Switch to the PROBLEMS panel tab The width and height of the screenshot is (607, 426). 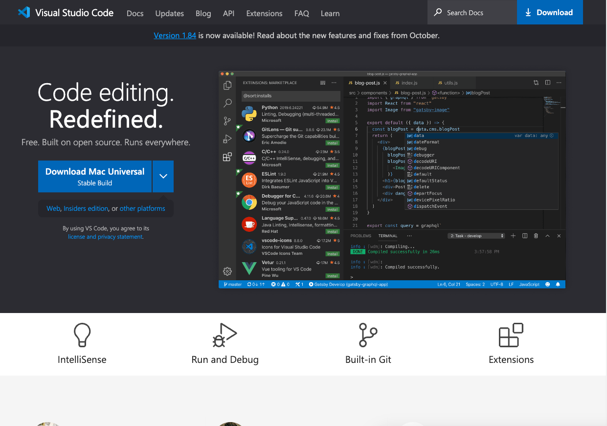(361, 236)
